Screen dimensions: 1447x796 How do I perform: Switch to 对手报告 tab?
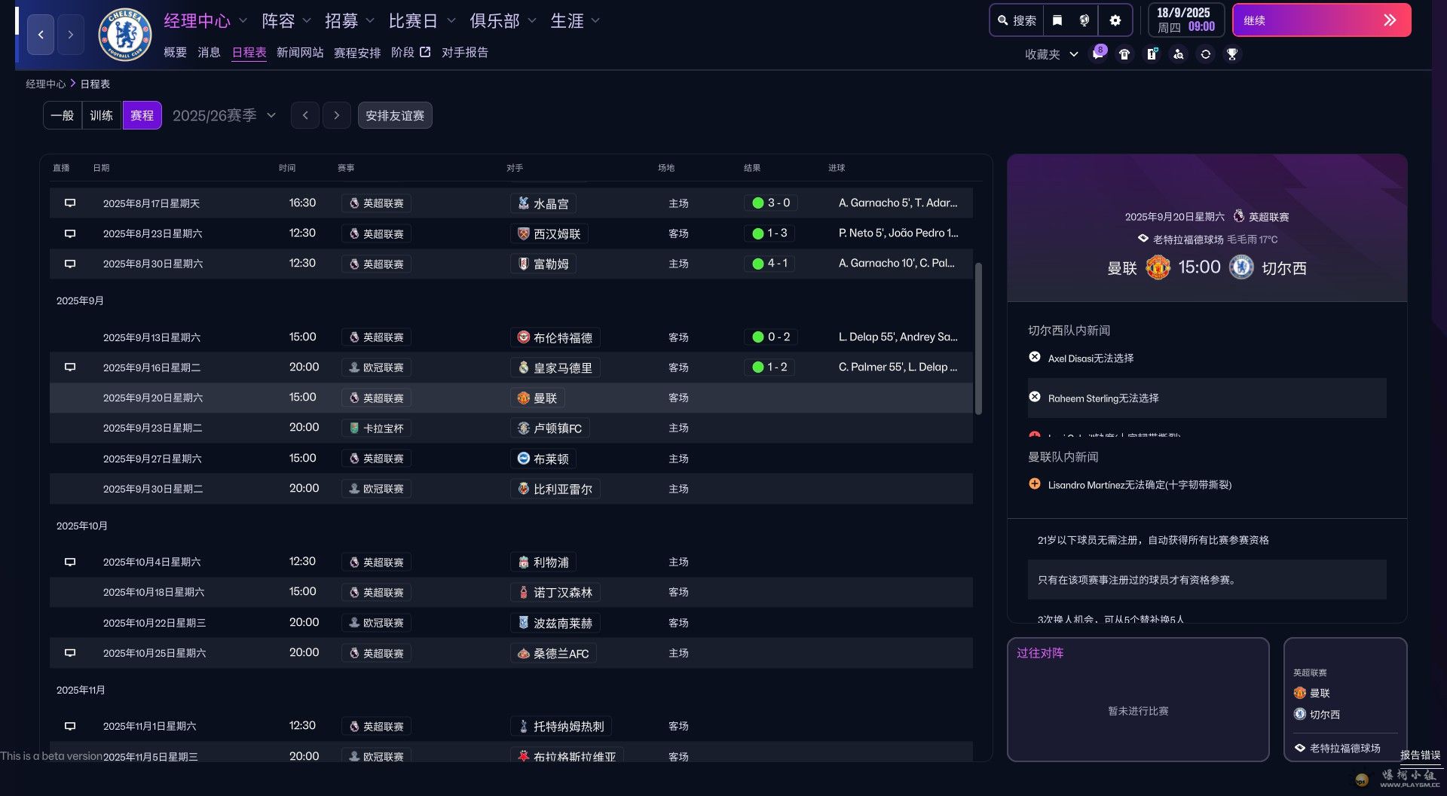465,52
